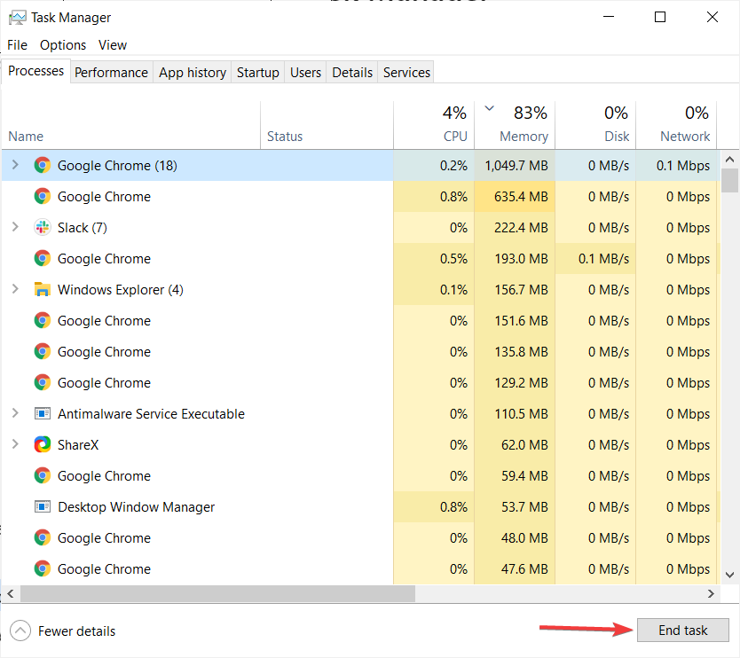Sort processes by Disk column
This screenshot has width=740, height=658.
(595, 125)
